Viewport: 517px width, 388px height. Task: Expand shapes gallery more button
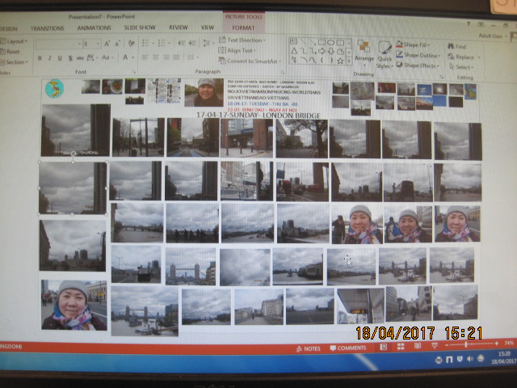pyautogui.click(x=350, y=61)
